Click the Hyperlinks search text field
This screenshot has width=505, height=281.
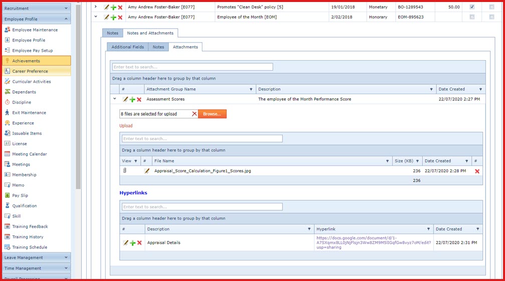point(202,207)
